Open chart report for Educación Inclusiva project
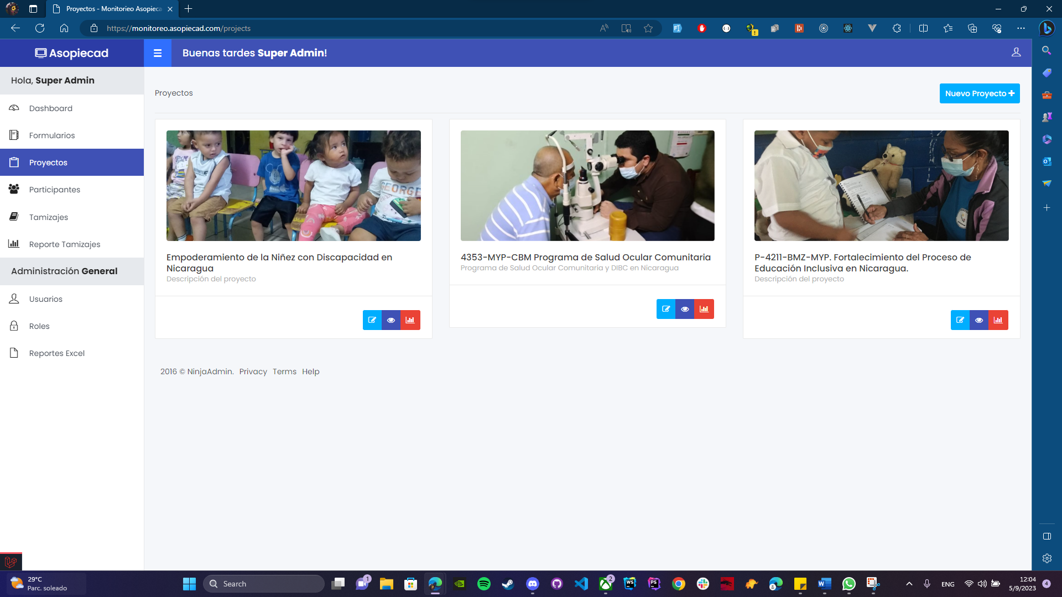 pyautogui.click(x=998, y=320)
